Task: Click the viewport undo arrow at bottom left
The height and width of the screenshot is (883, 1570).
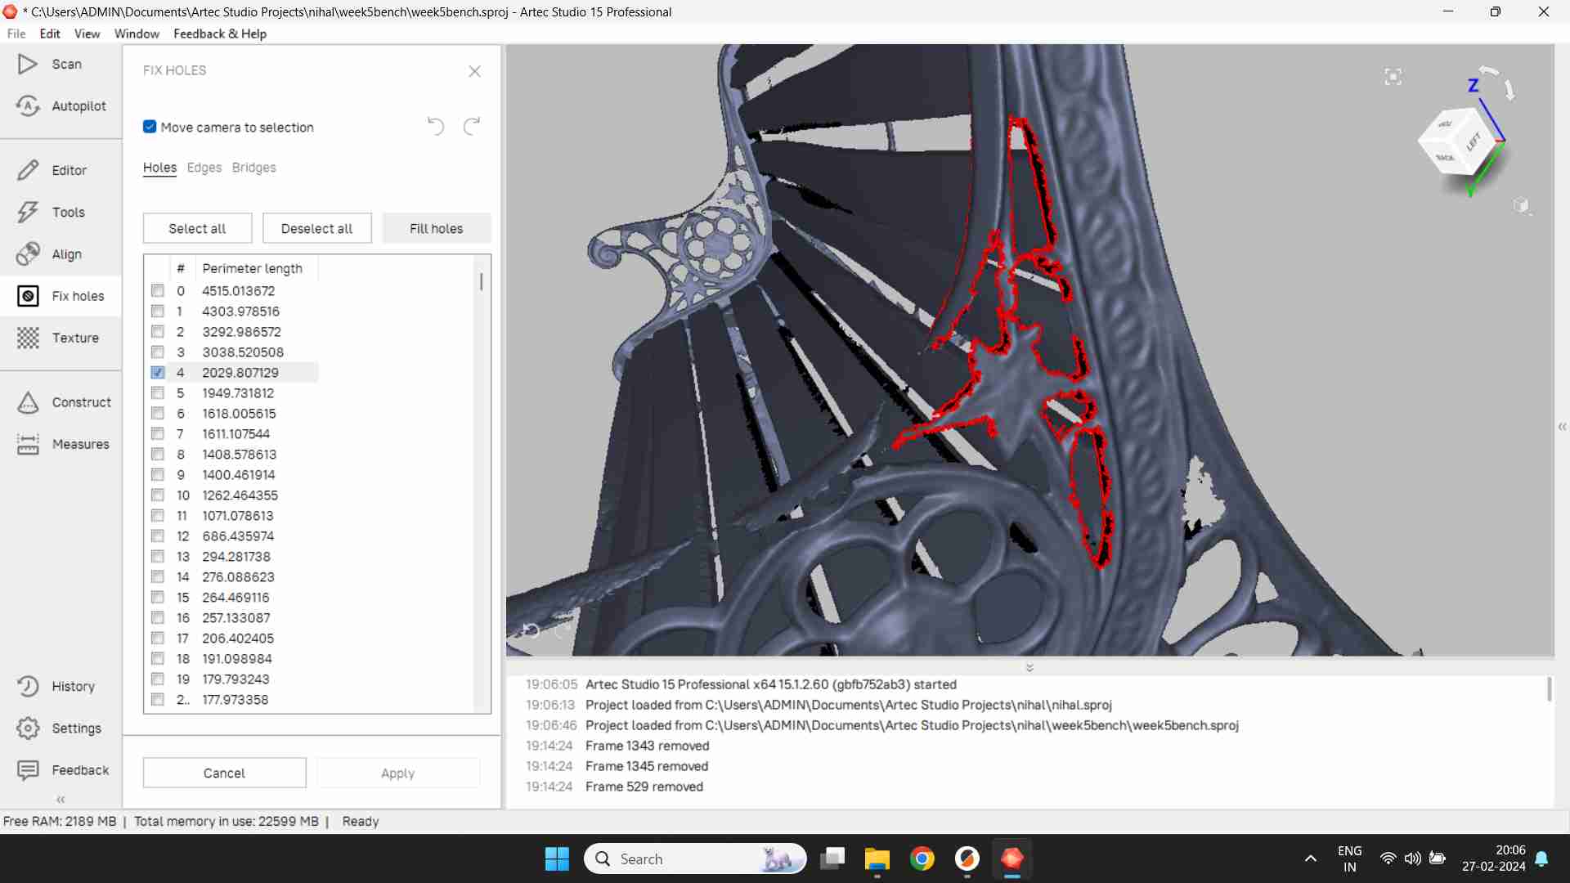Action: click(531, 630)
